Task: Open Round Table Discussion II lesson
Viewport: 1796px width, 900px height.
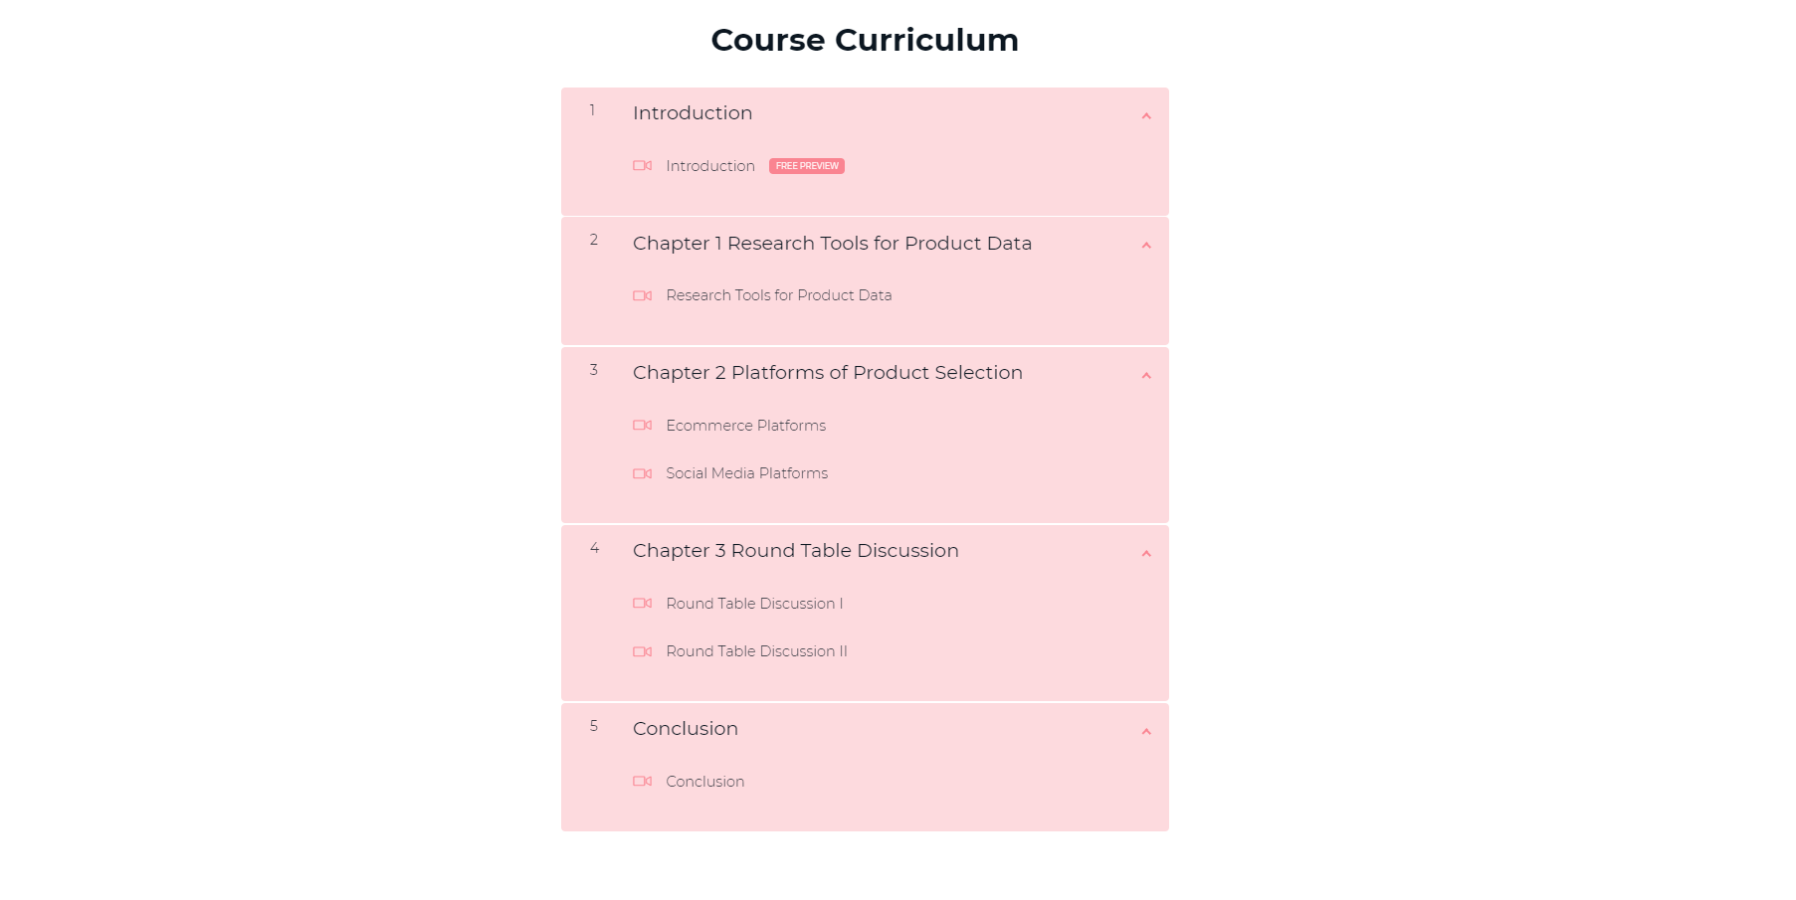Action: click(x=756, y=651)
